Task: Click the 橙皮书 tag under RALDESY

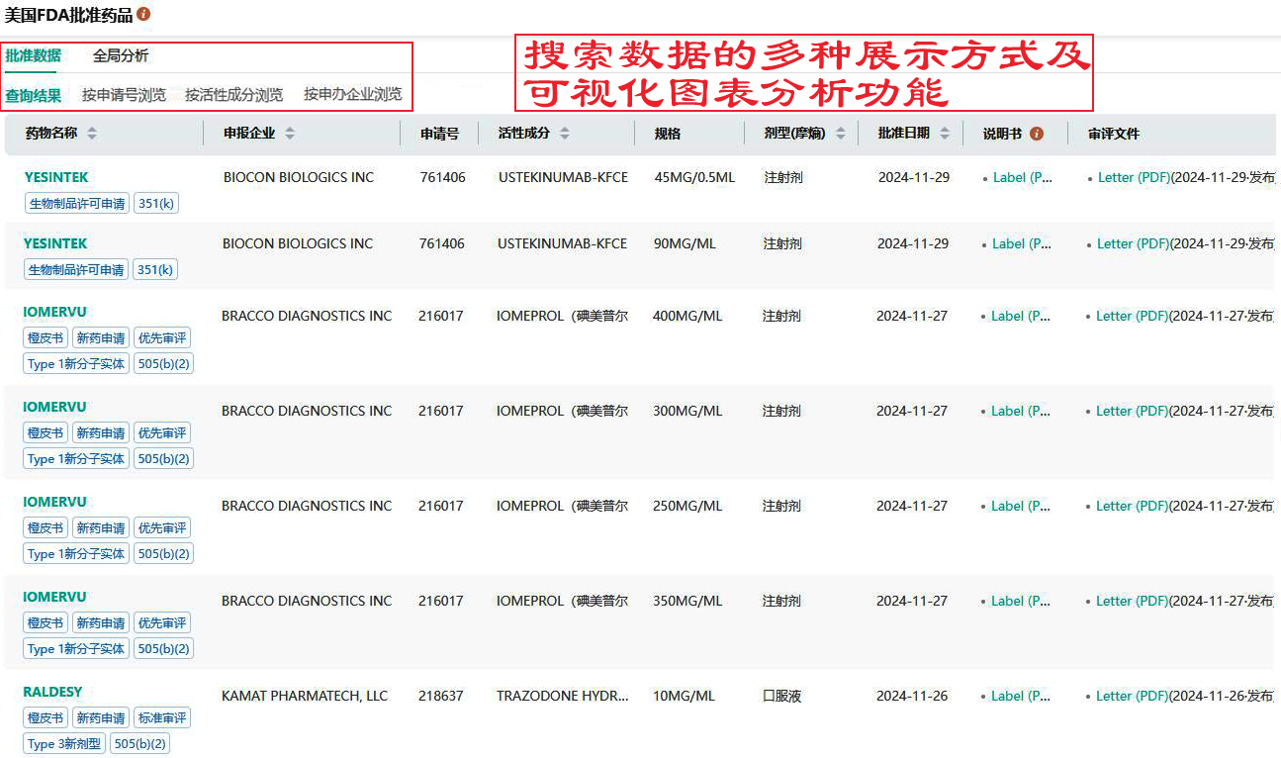Action: pos(46,718)
